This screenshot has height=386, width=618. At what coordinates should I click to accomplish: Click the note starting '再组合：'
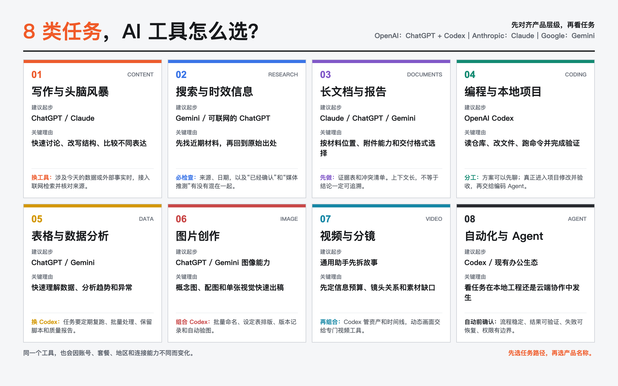coord(380,326)
